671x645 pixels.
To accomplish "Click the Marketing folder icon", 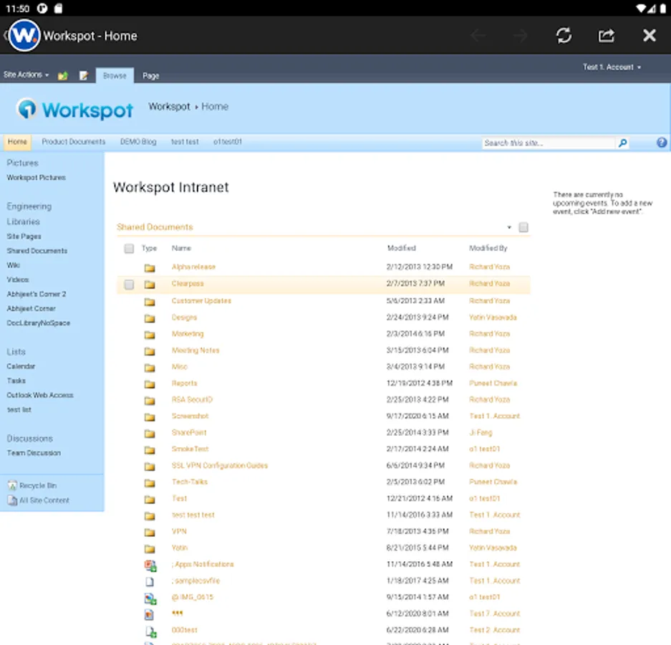I will pyautogui.click(x=150, y=335).
